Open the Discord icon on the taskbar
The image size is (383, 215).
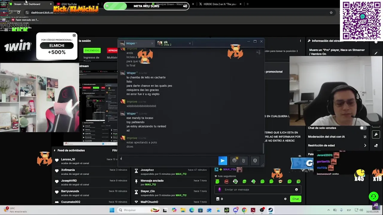(x=235, y=210)
